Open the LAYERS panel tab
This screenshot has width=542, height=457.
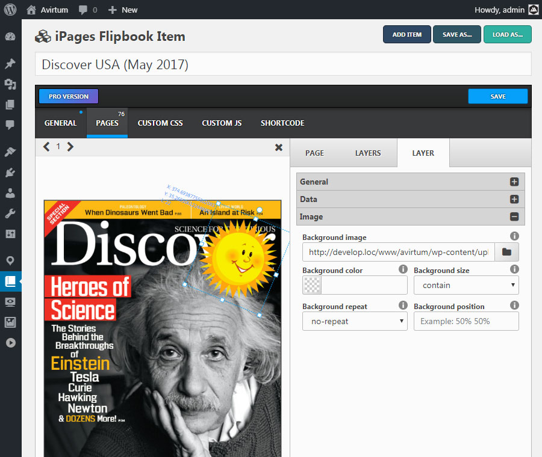click(x=368, y=153)
